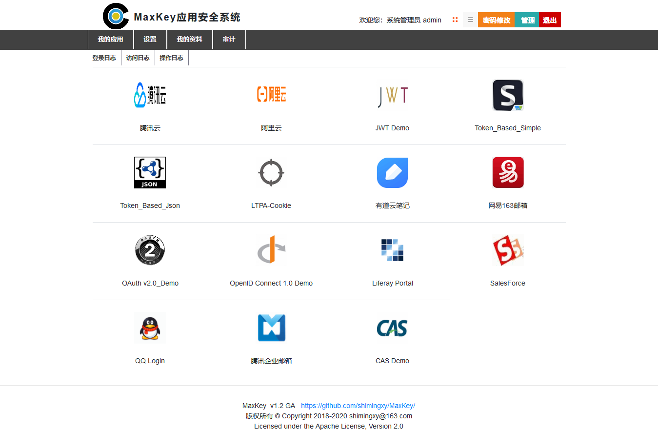Open the Token_Based_Json app icon

(x=150, y=172)
